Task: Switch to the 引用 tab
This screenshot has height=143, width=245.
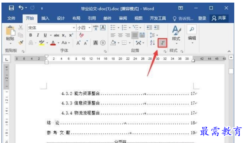Action: coord(92,18)
